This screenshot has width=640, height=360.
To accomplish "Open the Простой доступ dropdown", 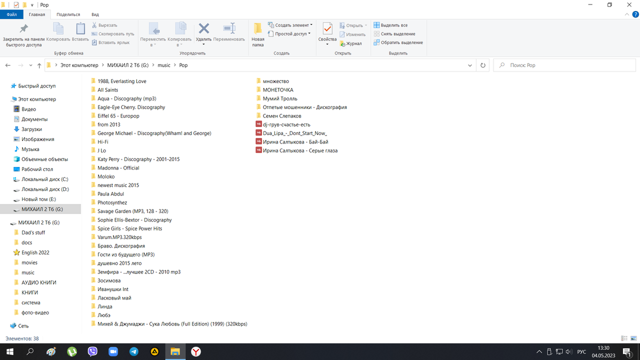I will [289, 34].
